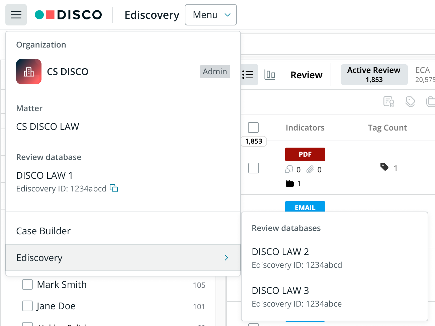Click the PDF file type badge
The height and width of the screenshot is (326, 435).
[305, 154]
